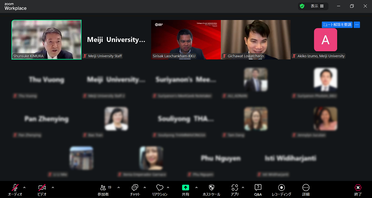372x198 pixels.
Task: Click Akiko Izumo, Meiji University name label
Action: click(x=321, y=56)
